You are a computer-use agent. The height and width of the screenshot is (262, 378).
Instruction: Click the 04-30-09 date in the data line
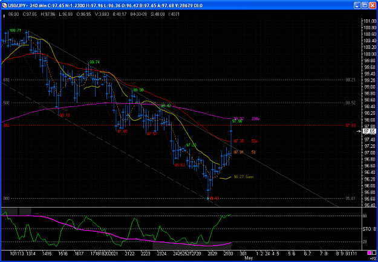(x=138, y=14)
